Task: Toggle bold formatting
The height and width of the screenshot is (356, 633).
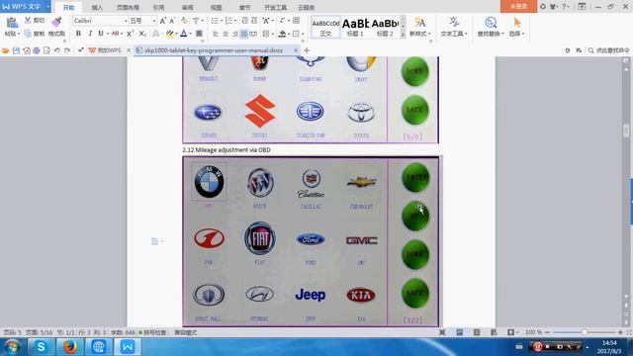Action: (x=78, y=34)
